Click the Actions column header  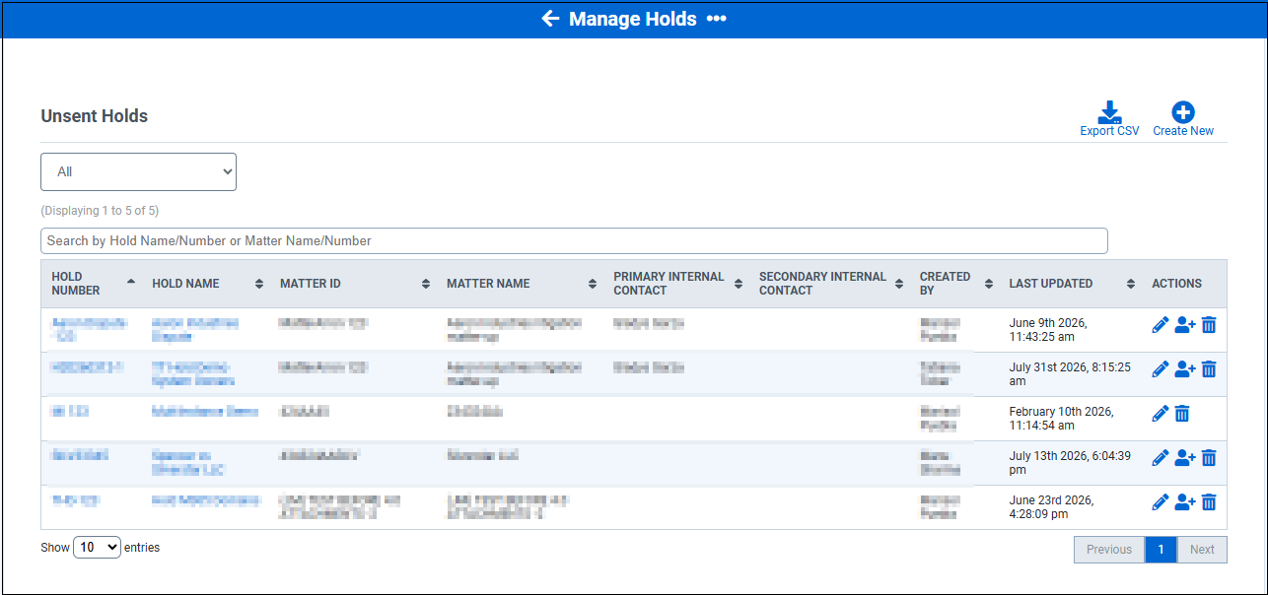[1176, 284]
